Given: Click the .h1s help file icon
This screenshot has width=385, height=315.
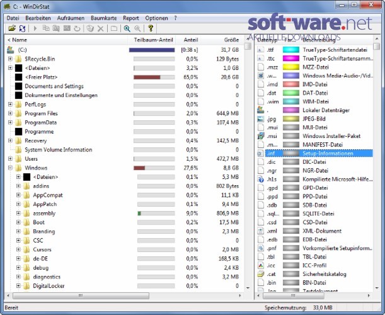Looking at the screenshot, I should (260, 179).
